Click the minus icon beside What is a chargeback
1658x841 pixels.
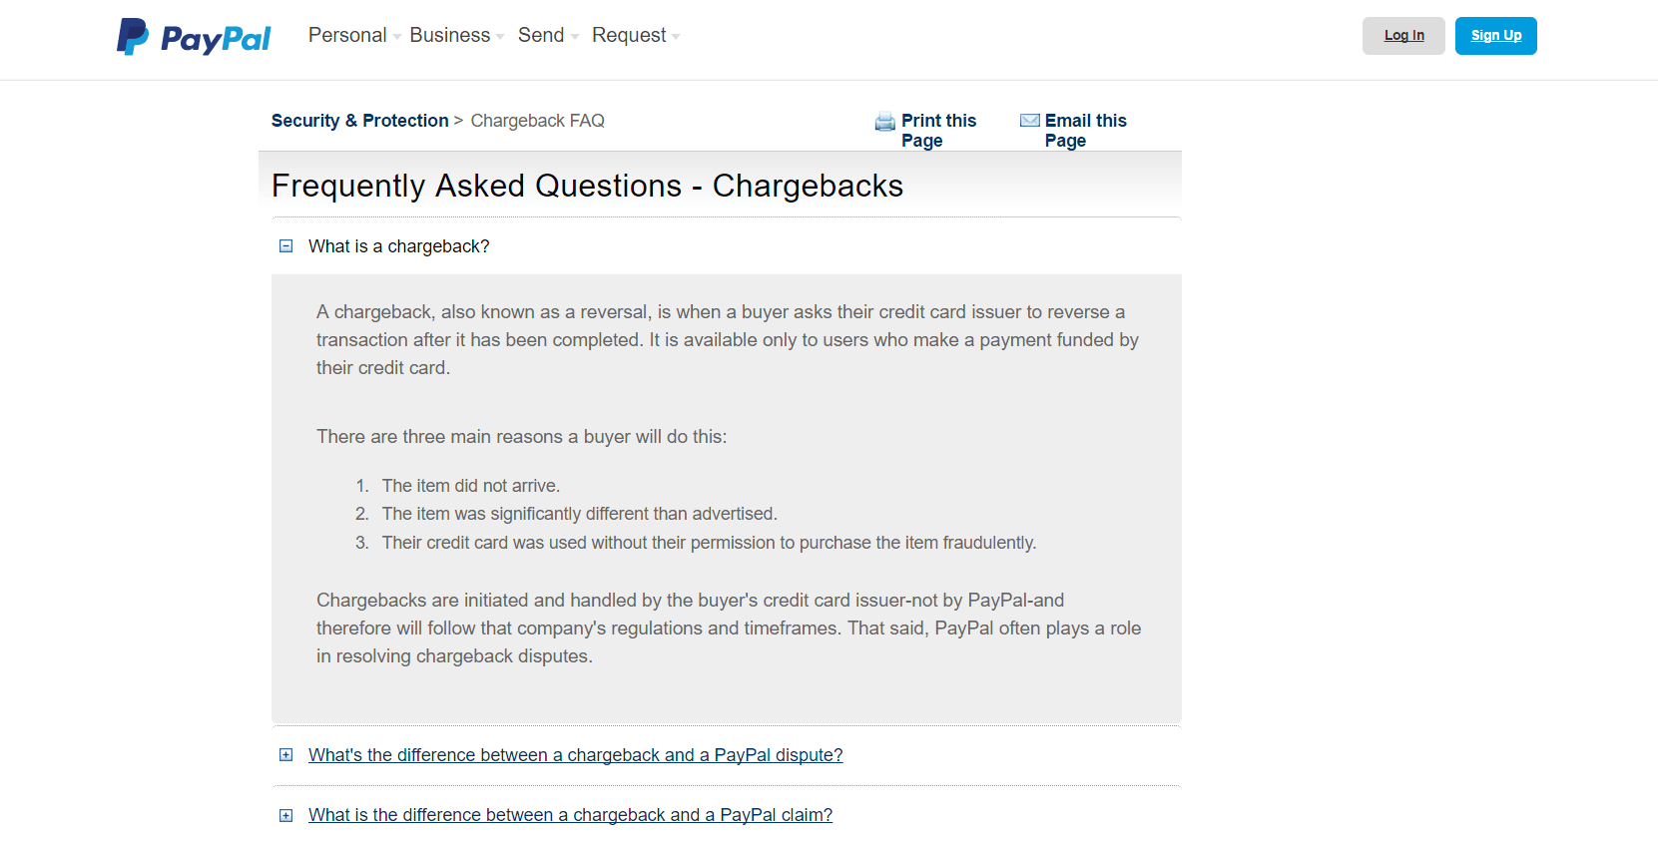click(285, 245)
